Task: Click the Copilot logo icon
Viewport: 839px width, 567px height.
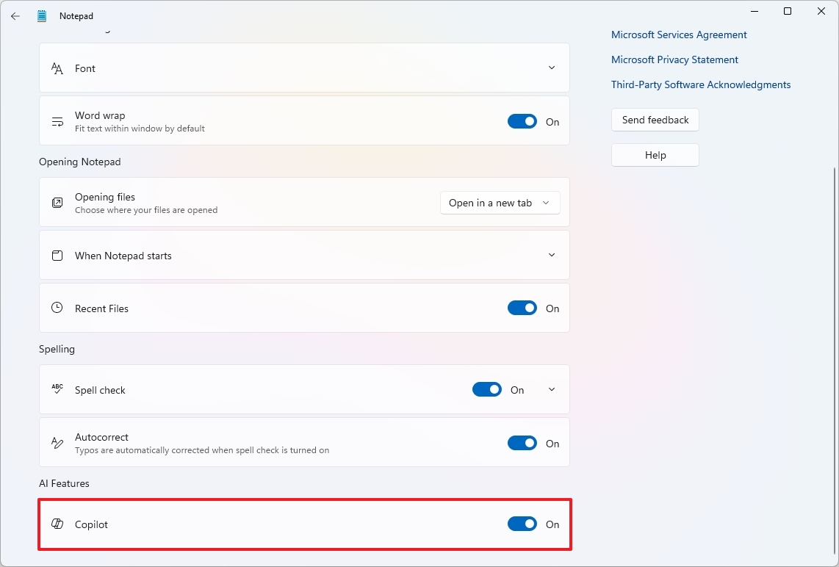Action: point(57,524)
